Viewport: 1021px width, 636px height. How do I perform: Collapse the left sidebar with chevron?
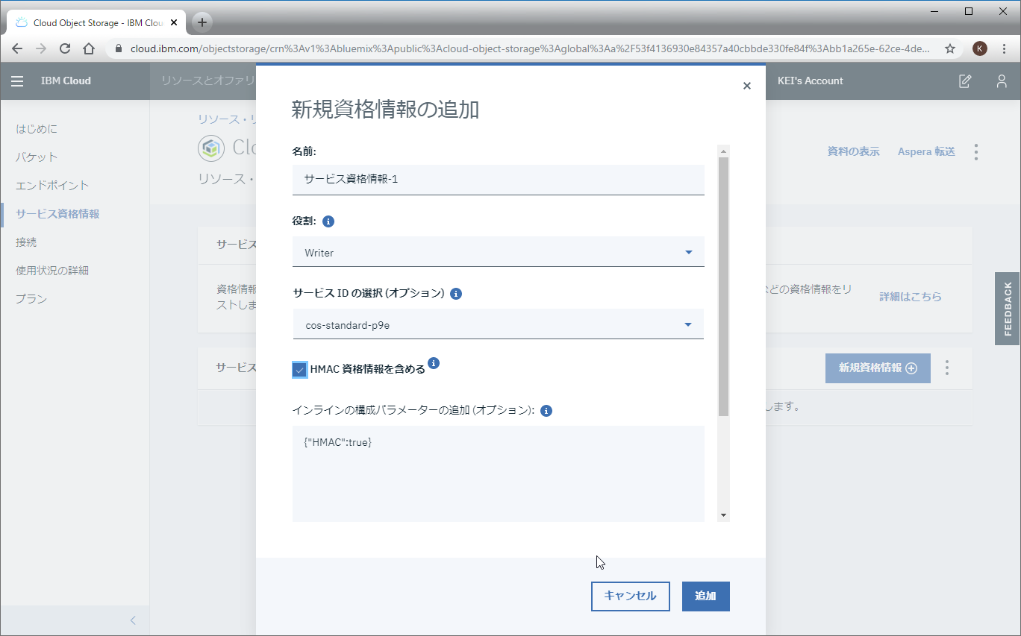(133, 620)
